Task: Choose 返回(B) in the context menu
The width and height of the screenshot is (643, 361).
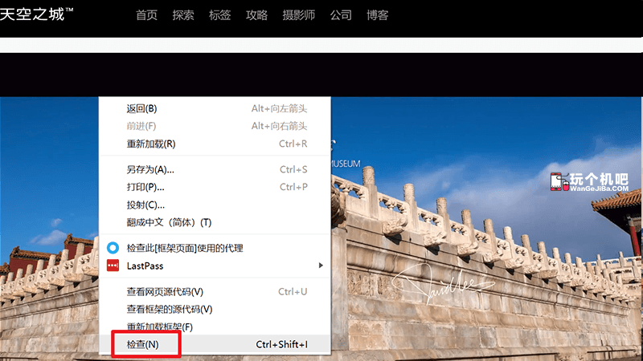Action: 141,108
